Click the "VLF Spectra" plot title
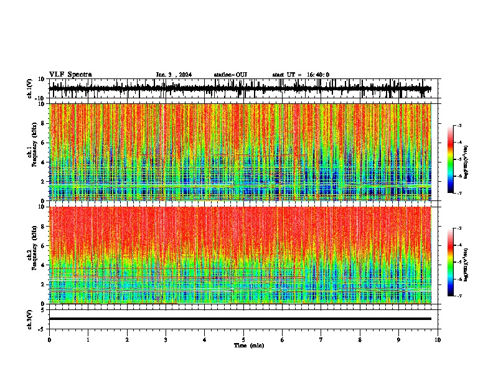This screenshot has width=493, height=381. [x=70, y=75]
